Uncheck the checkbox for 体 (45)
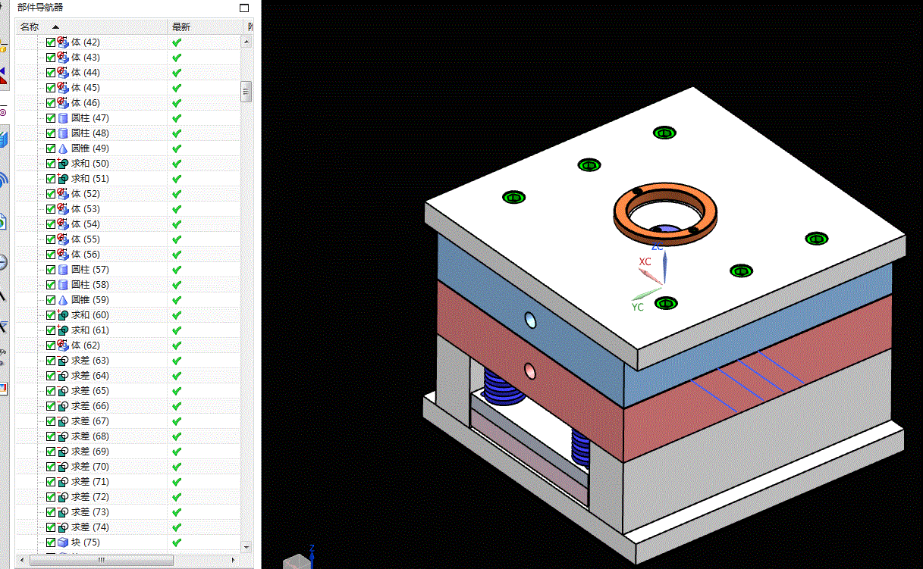 pyautogui.click(x=51, y=88)
